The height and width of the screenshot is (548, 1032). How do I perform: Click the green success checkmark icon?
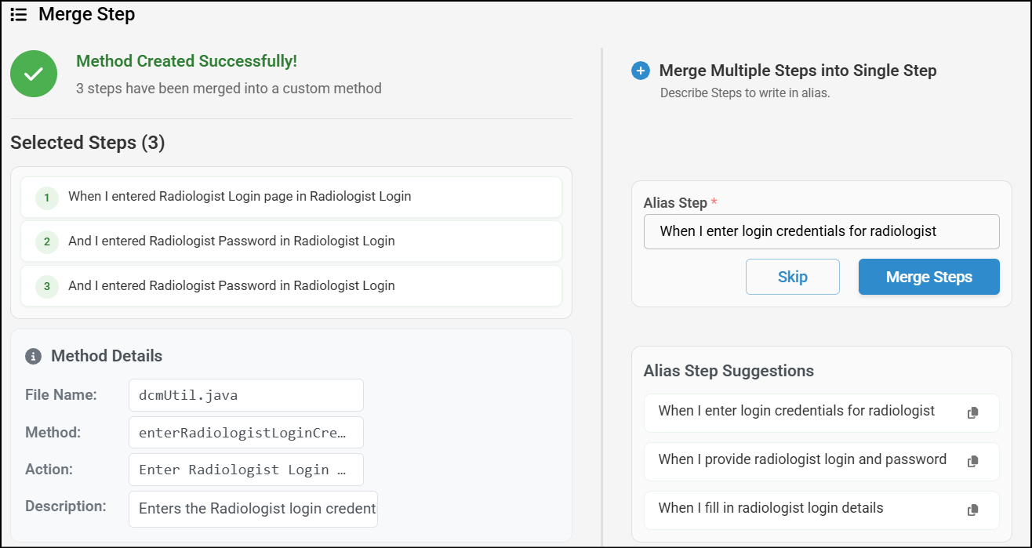tap(34, 74)
